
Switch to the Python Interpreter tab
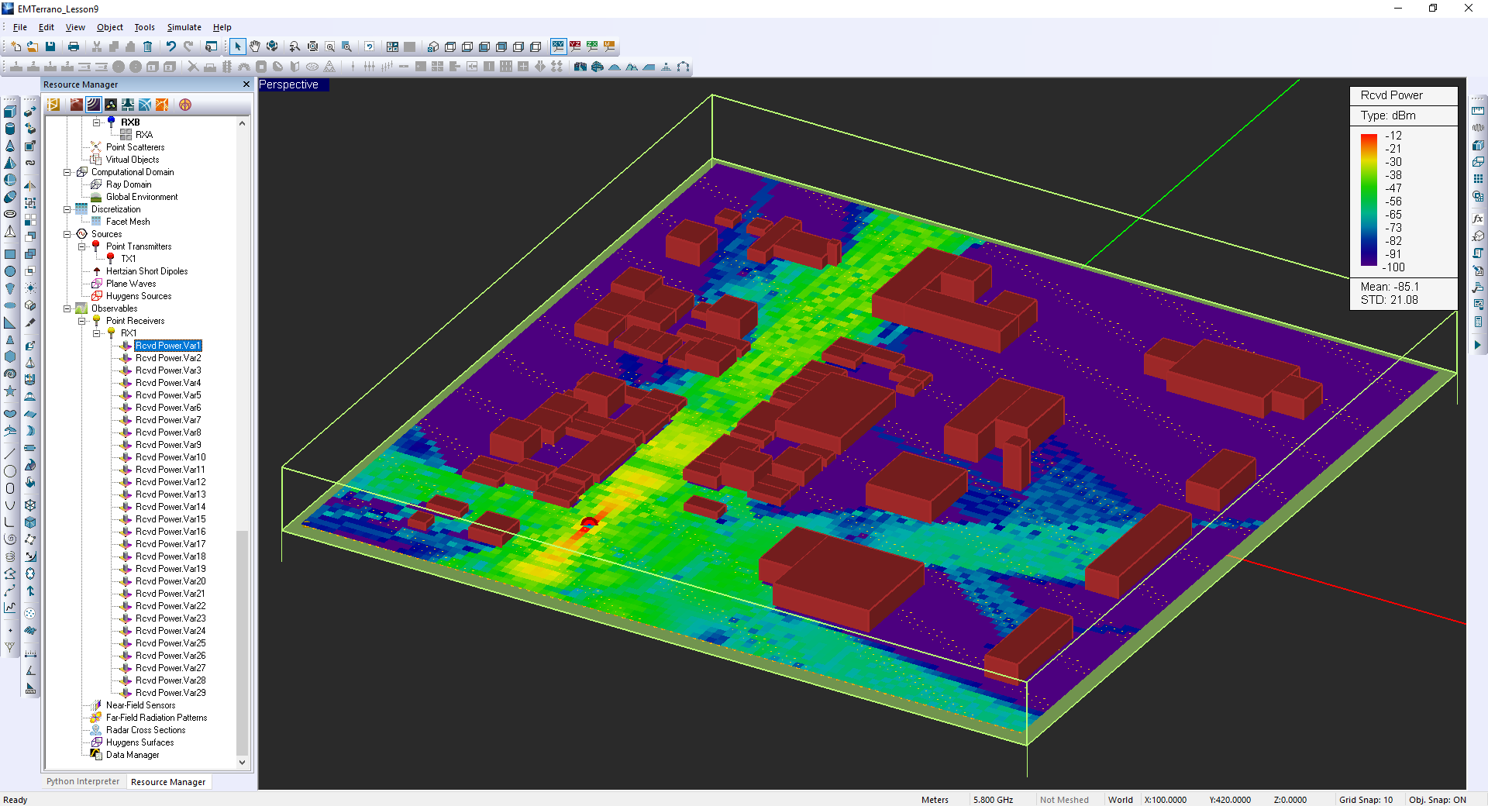[x=83, y=781]
